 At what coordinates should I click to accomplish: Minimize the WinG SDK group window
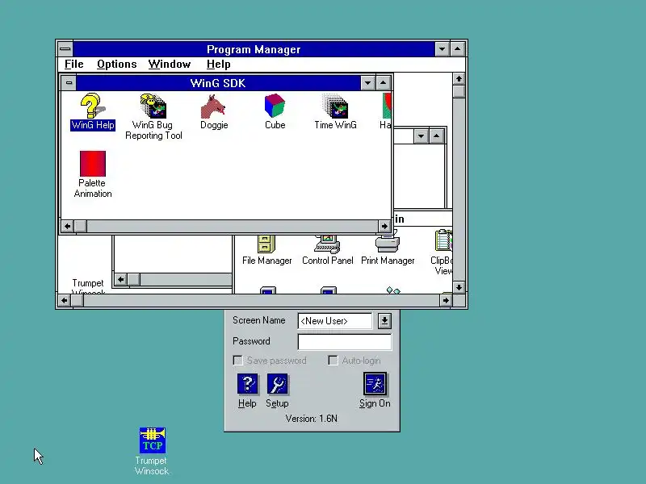point(367,83)
